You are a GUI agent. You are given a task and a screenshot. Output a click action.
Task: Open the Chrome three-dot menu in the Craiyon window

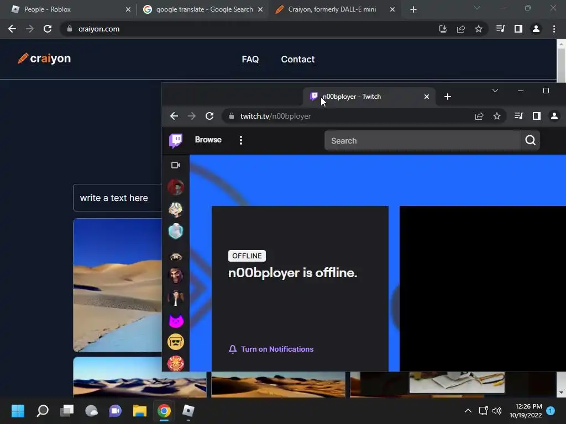tap(554, 29)
